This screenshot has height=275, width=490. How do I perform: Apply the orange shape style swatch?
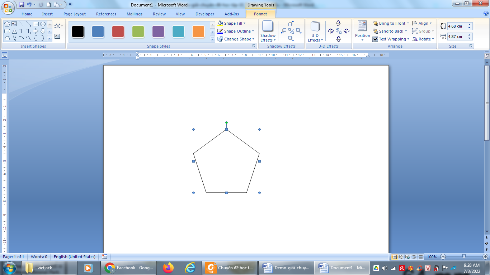[198, 32]
